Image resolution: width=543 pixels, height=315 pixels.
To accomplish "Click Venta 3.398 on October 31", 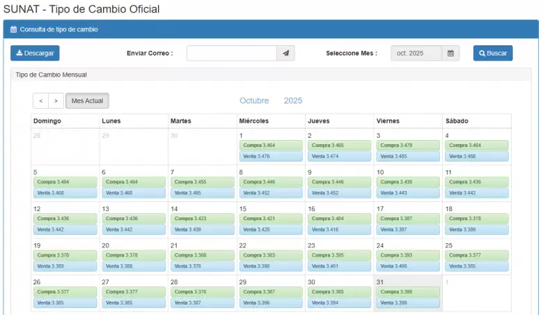I will click(x=408, y=302).
